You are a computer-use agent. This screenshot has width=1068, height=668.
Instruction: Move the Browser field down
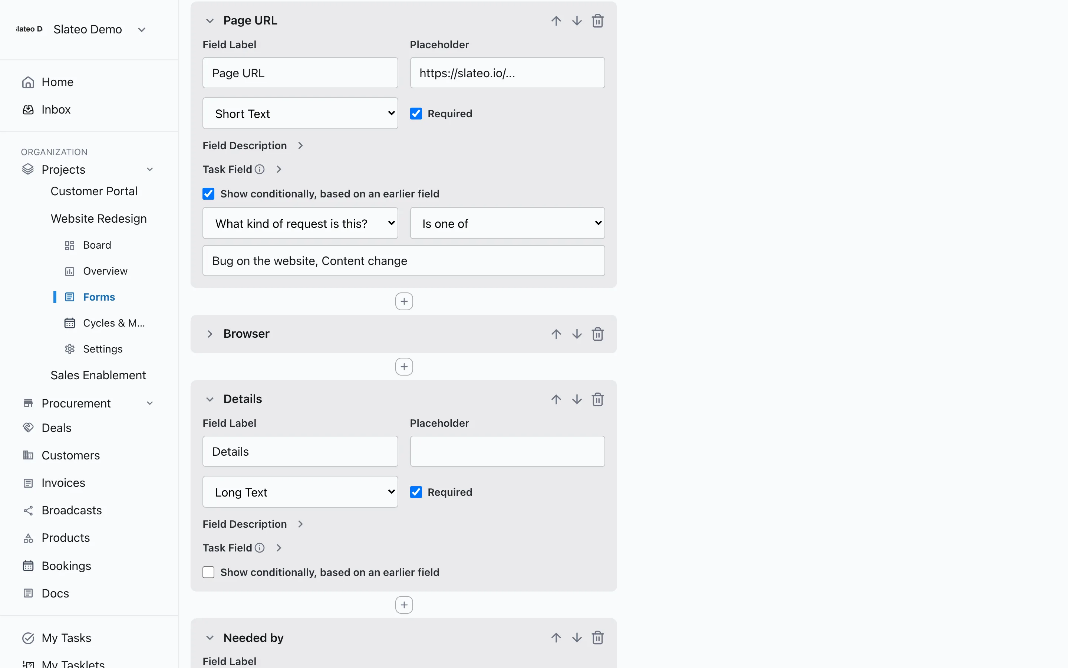pyautogui.click(x=577, y=334)
